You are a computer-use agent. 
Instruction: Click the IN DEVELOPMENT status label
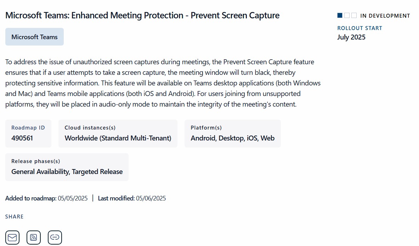click(x=385, y=16)
